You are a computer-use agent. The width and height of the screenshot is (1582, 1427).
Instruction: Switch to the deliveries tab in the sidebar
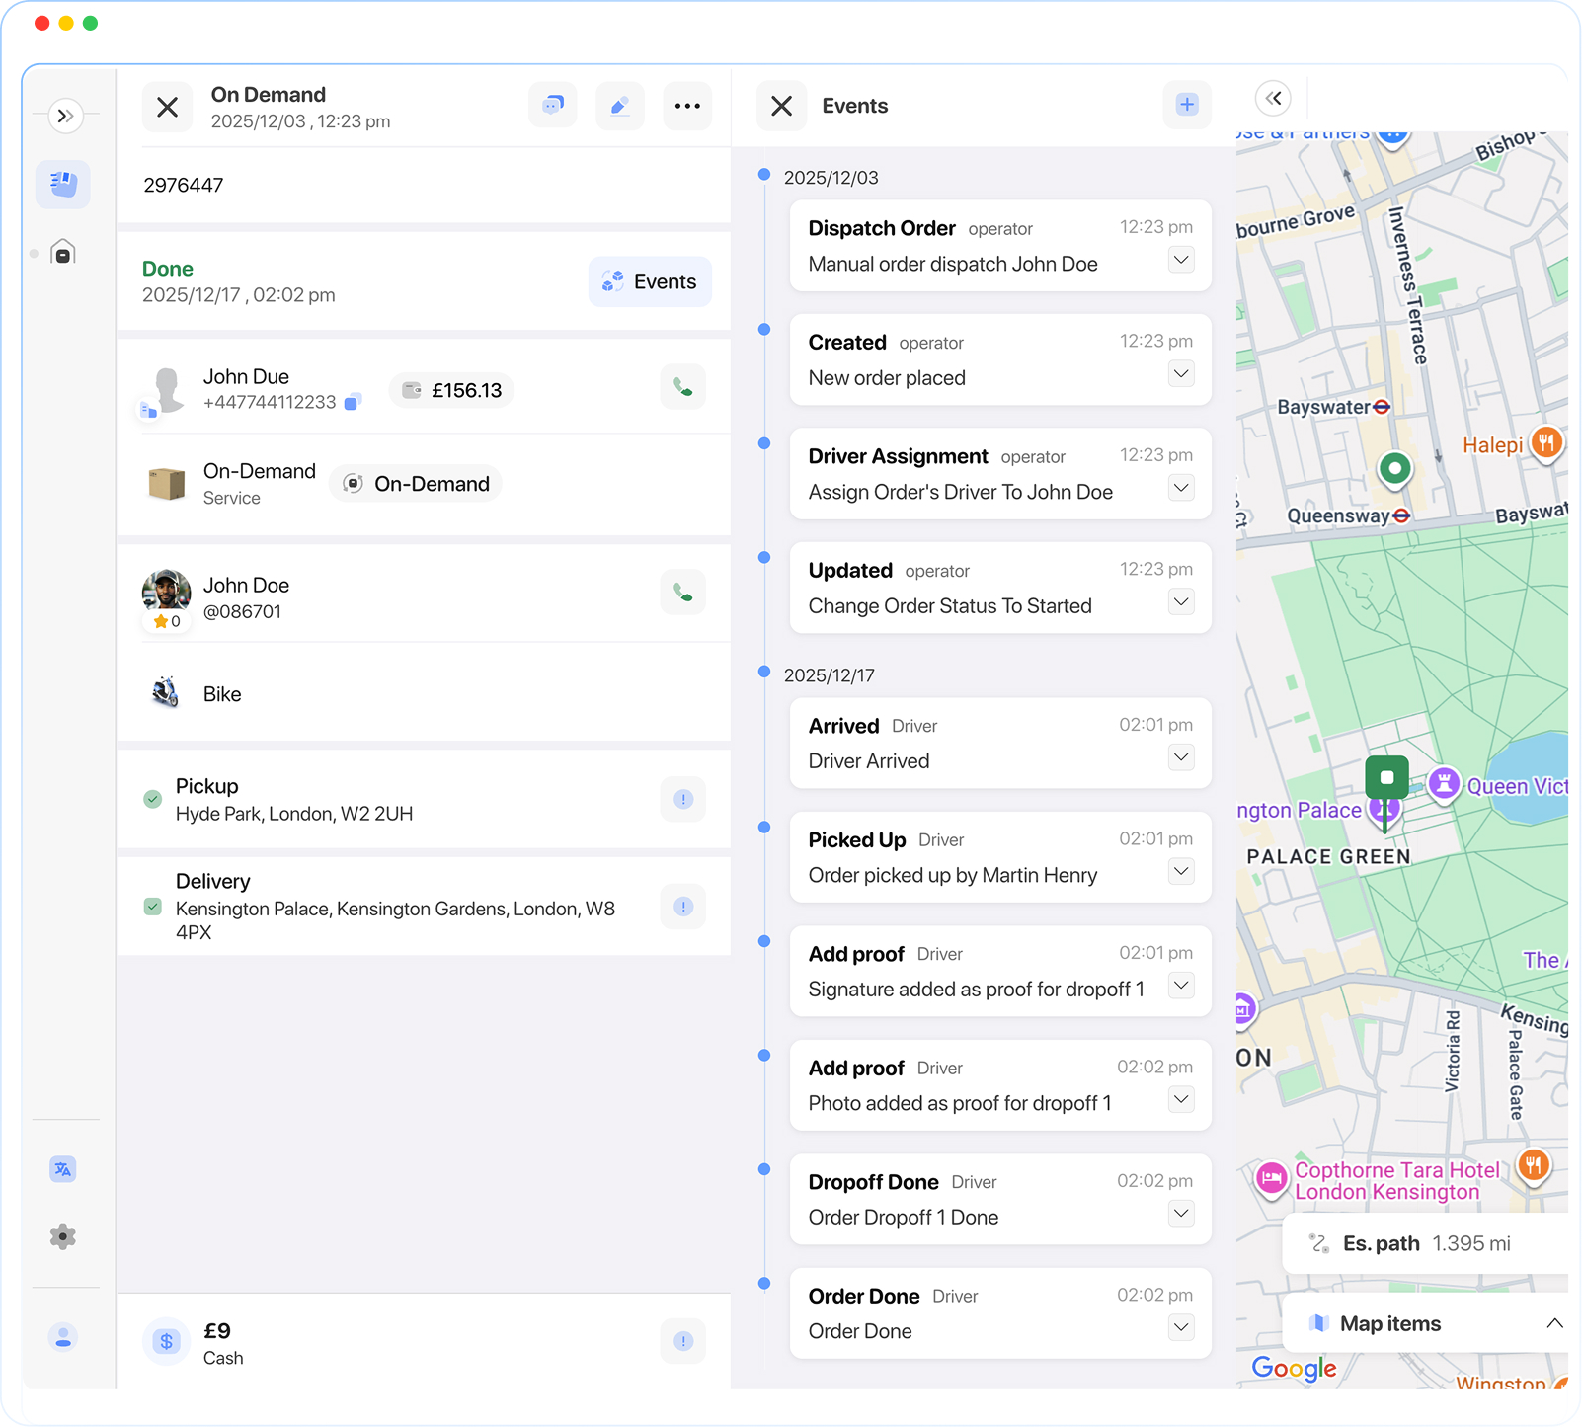62,184
